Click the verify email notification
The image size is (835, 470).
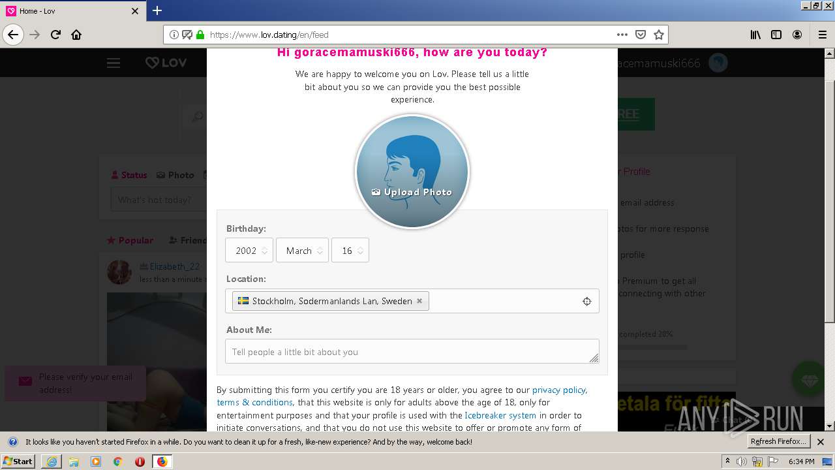75,383
